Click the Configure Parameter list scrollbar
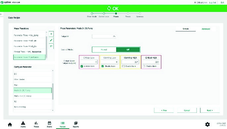The image size is (227, 129). (53, 91)
